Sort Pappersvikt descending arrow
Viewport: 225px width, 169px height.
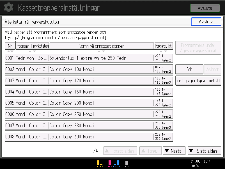click(x=166, y=51)
